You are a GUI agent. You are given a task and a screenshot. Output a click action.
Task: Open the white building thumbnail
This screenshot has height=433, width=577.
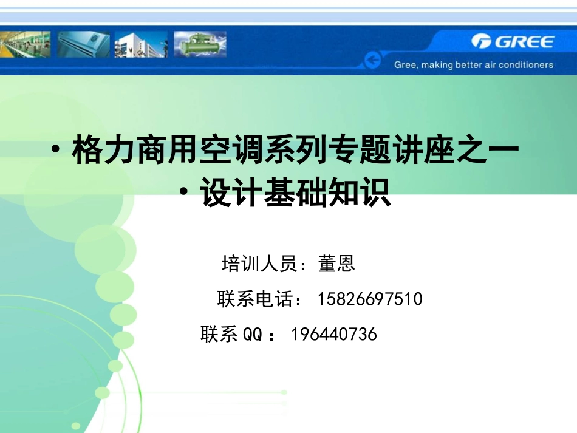click(x=141, y=44)
